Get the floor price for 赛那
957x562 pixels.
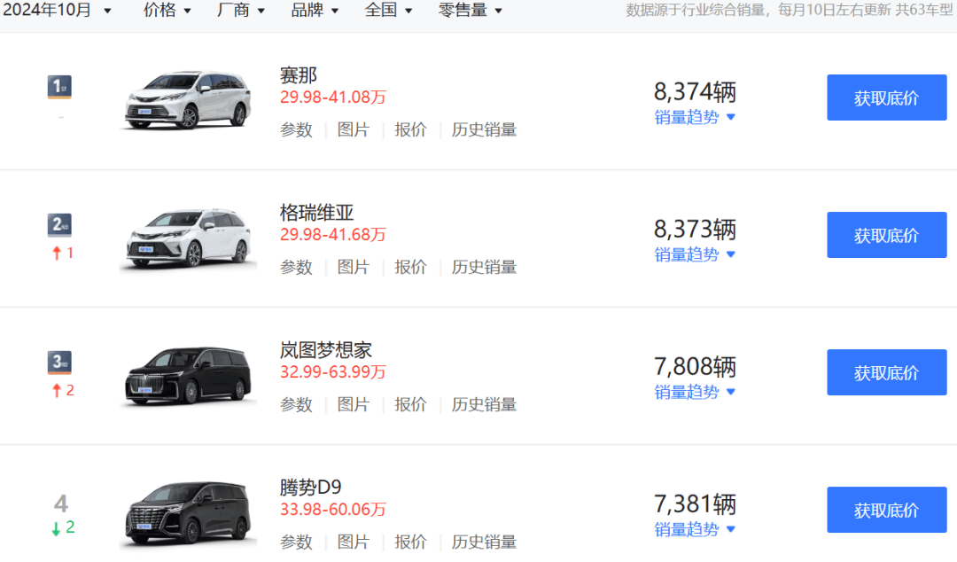[x=886, y=98]
